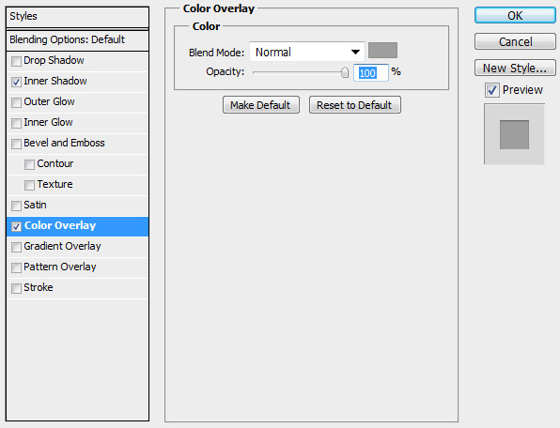Open the Blend Mode dropdown
The image size is (560, 428).
[x=307, y=52]
